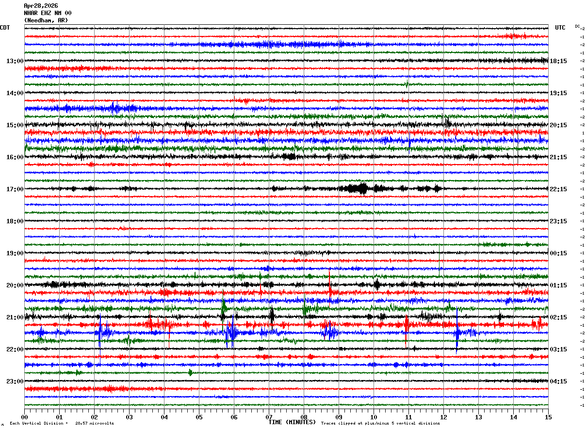
Task: Click the 04:15 UTC time label
Action: [558, 381]
